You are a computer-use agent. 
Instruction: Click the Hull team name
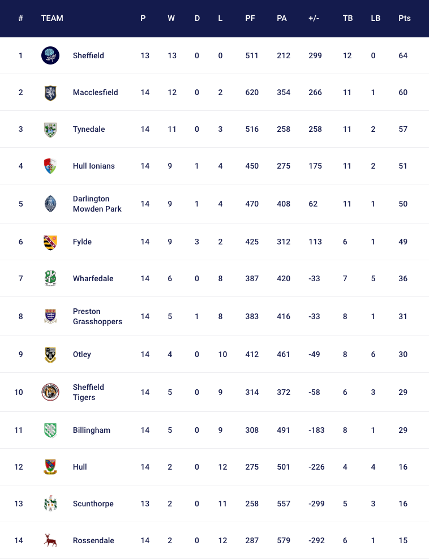(x=80, y=467)
